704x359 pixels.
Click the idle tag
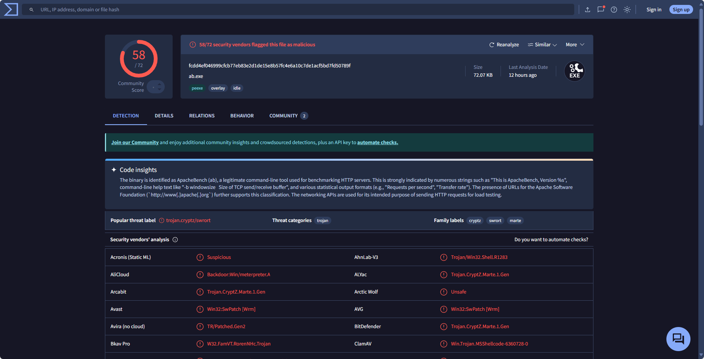coord(237,88)
